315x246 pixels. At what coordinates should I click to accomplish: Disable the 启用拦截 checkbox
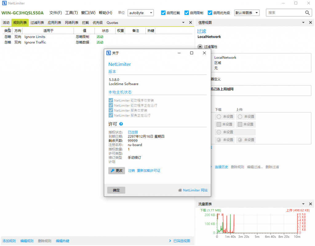[163, 13]
